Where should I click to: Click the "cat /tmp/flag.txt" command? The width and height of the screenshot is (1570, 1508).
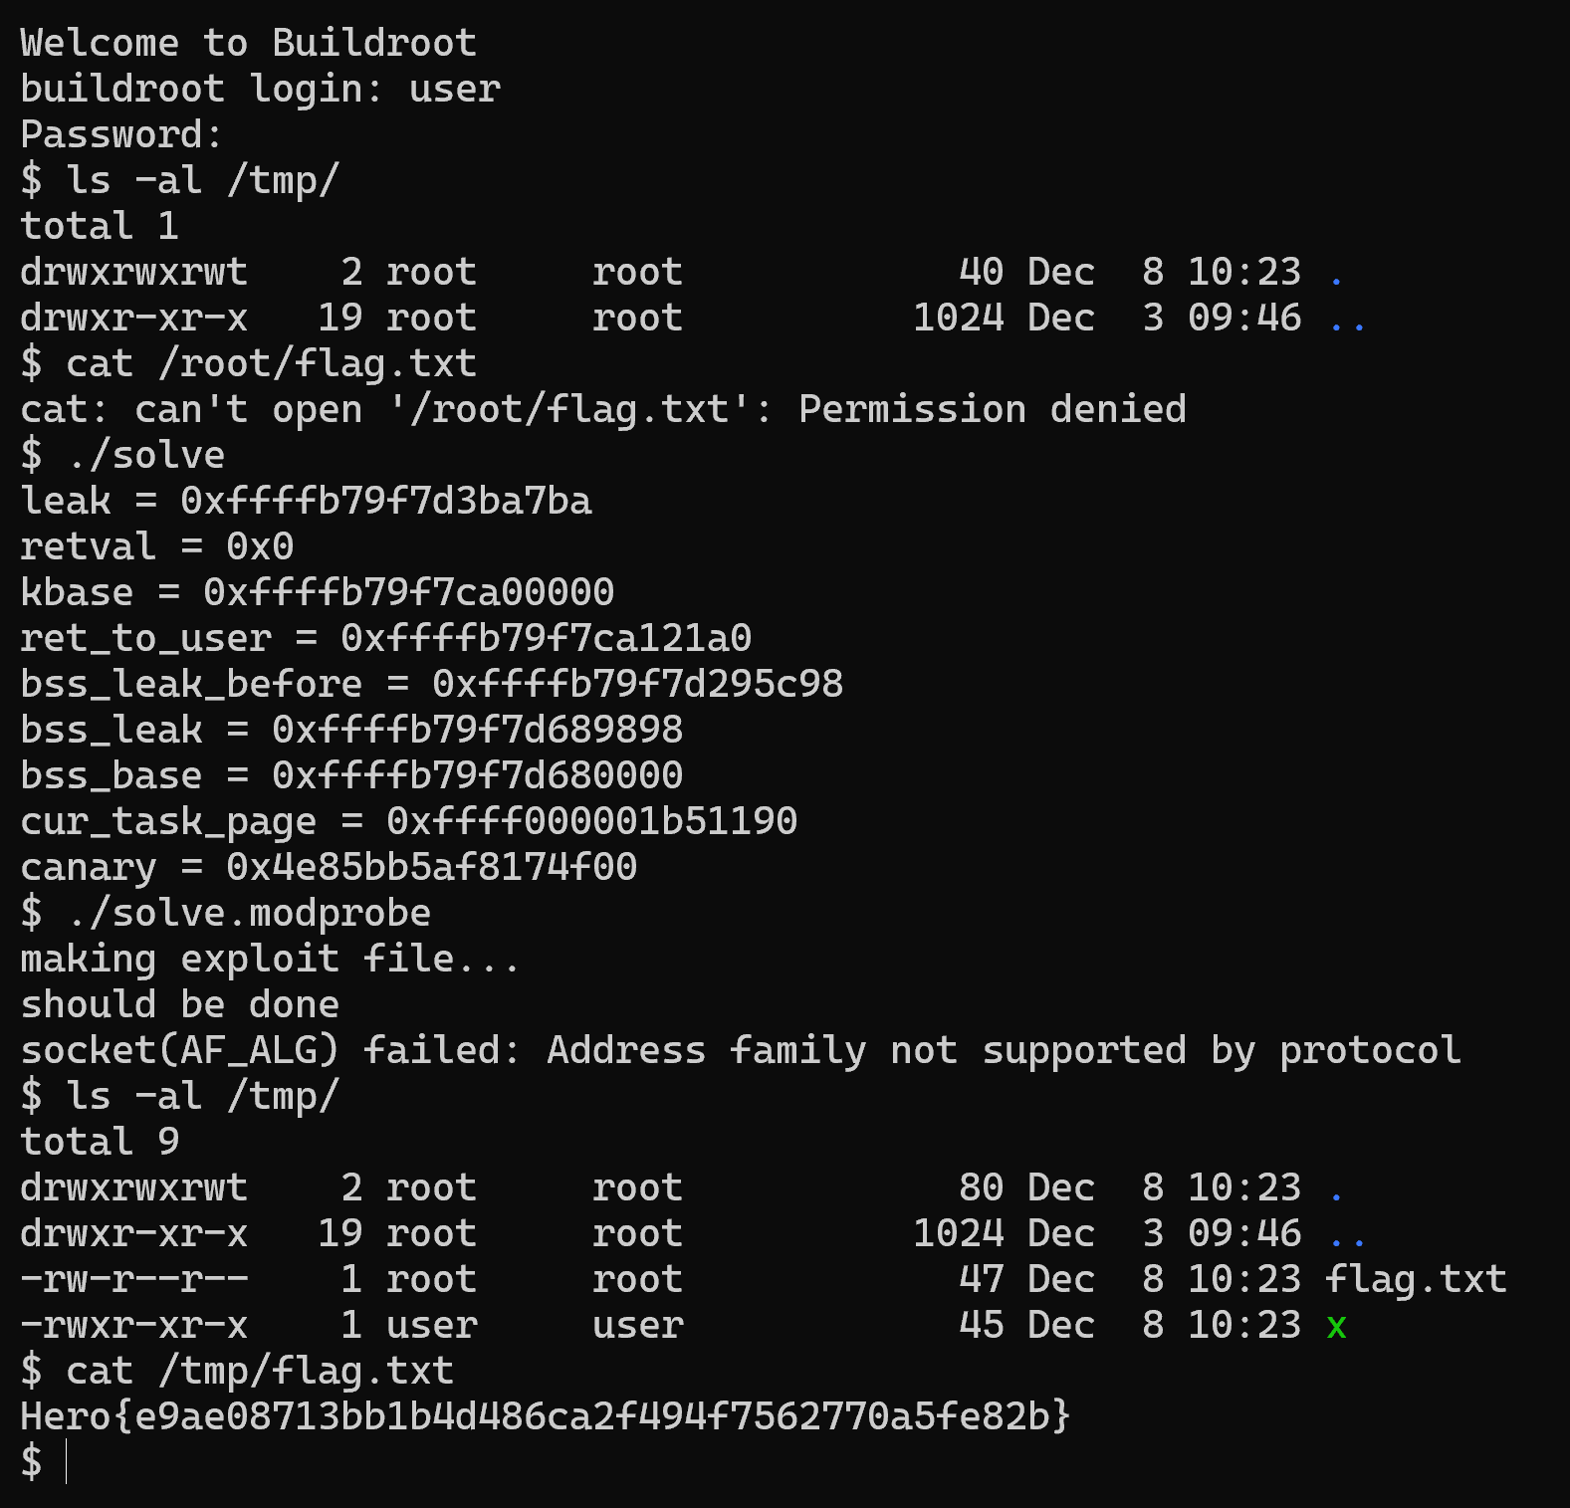click(x=259, y=1371)
